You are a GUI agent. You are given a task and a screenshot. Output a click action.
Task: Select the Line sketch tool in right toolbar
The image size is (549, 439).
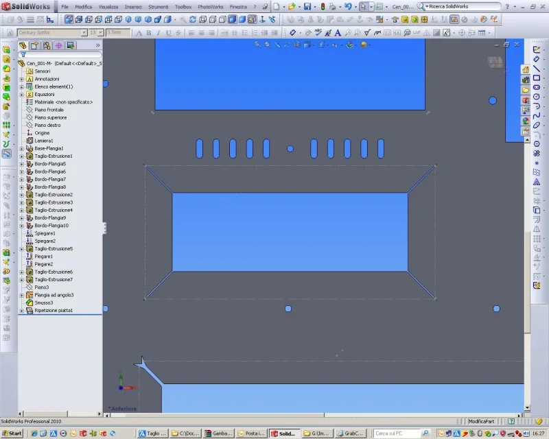(536, 69)
